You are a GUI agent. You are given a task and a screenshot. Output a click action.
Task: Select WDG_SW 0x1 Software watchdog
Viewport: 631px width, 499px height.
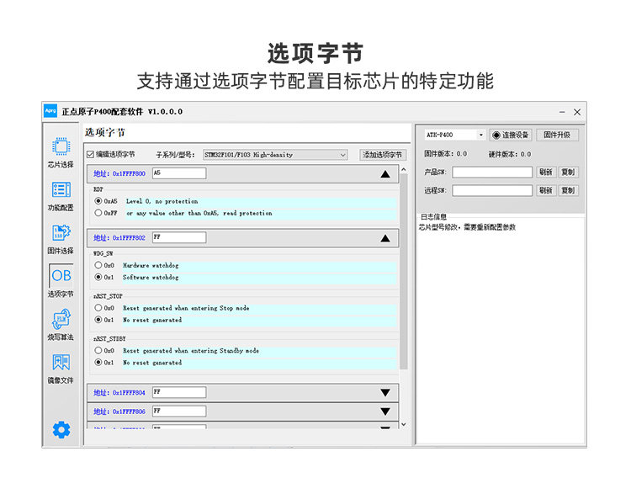coord(98,277)
